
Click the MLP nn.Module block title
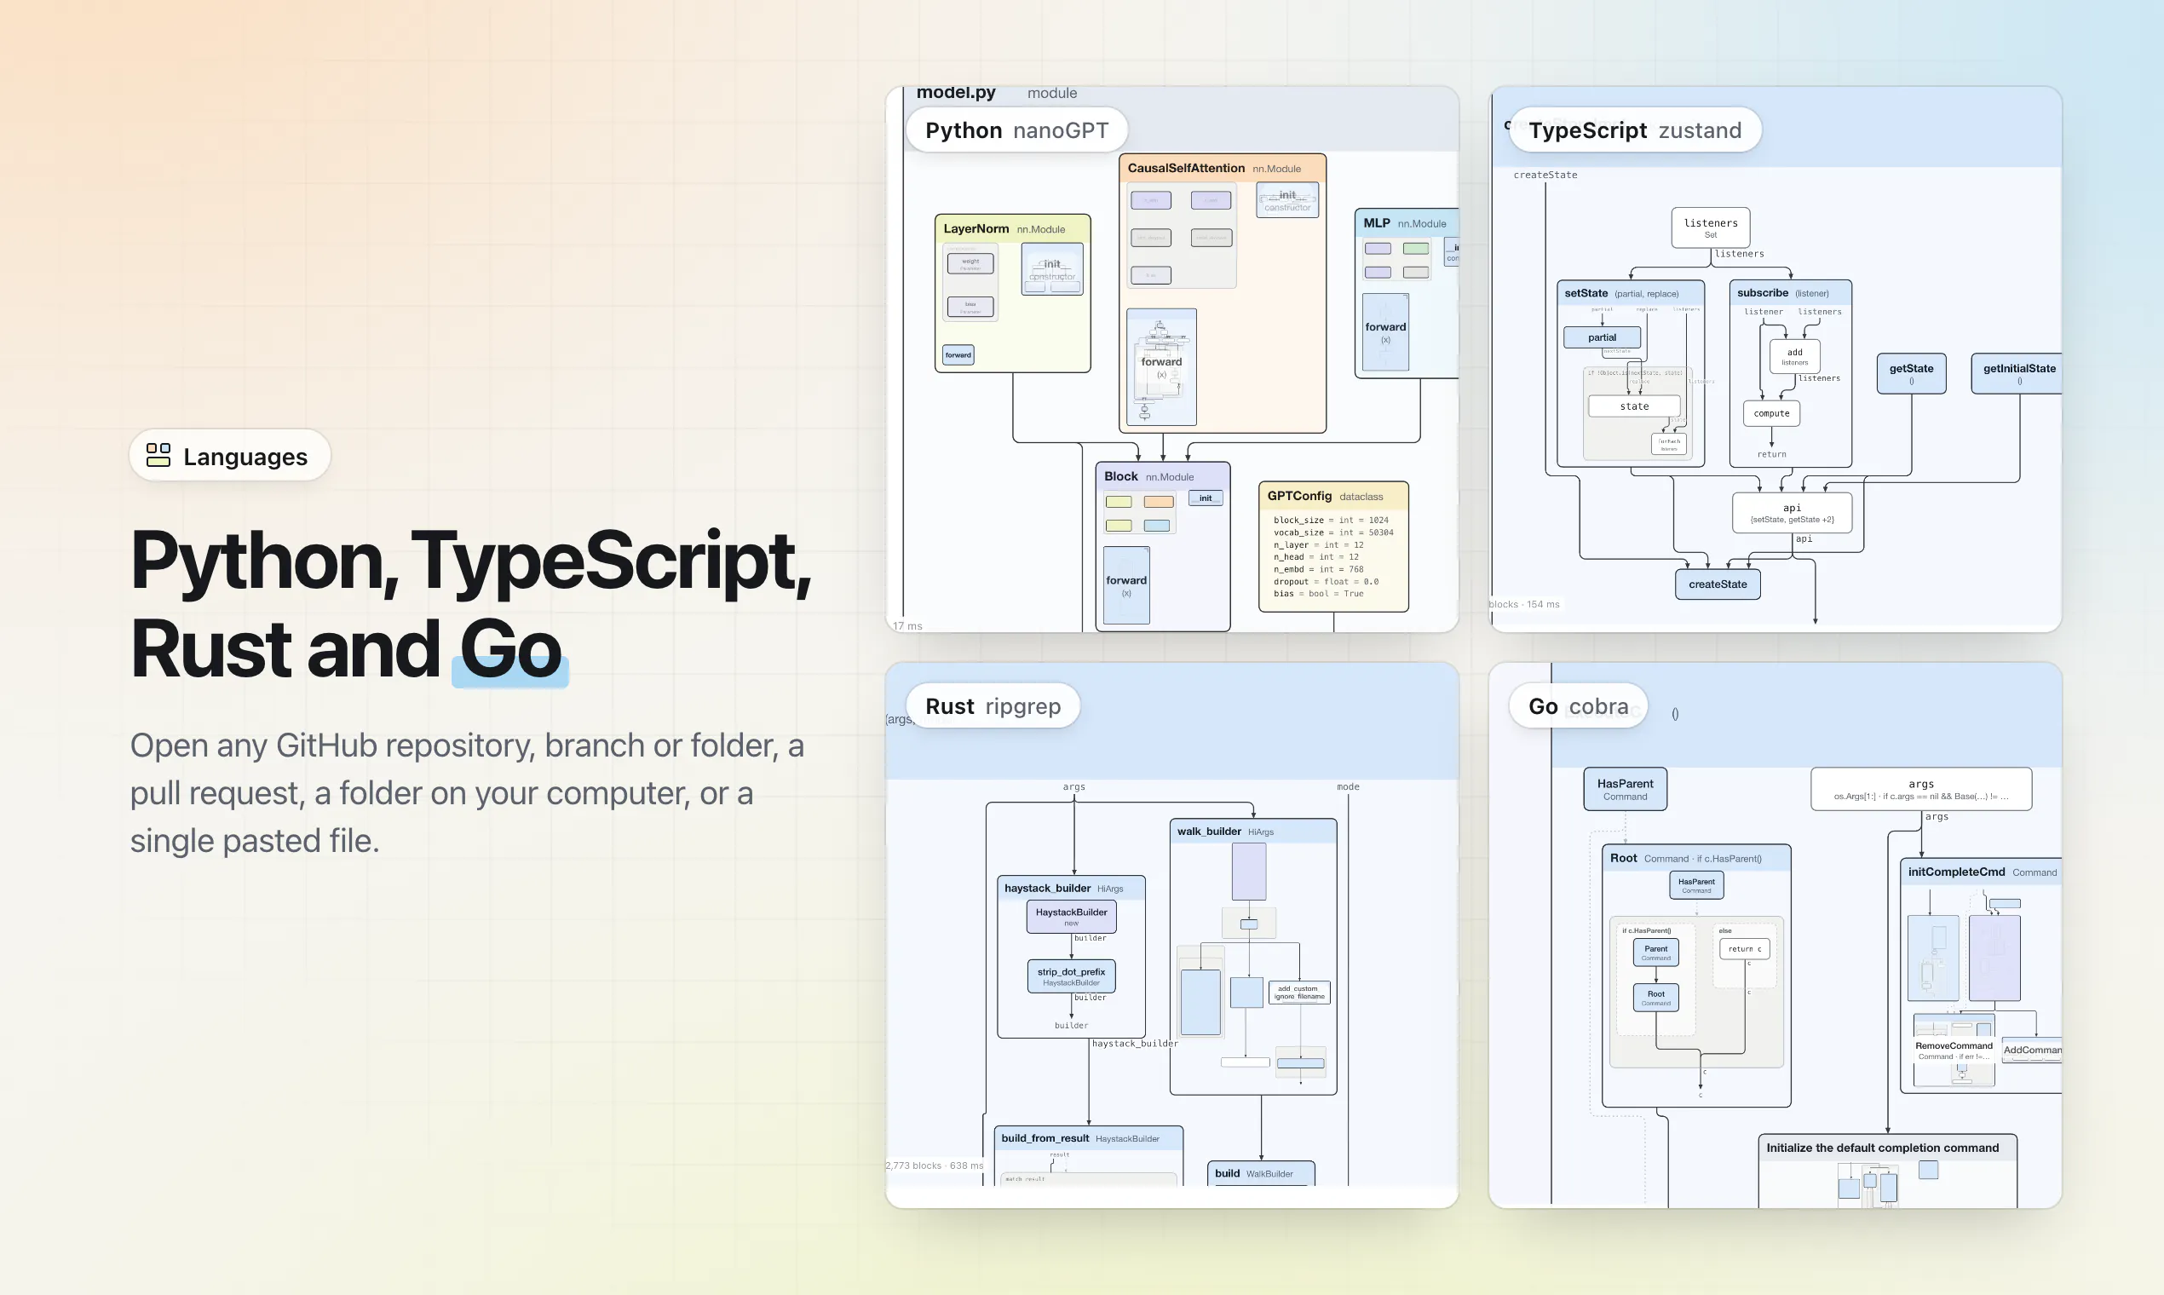click(x=1404, y=223)
